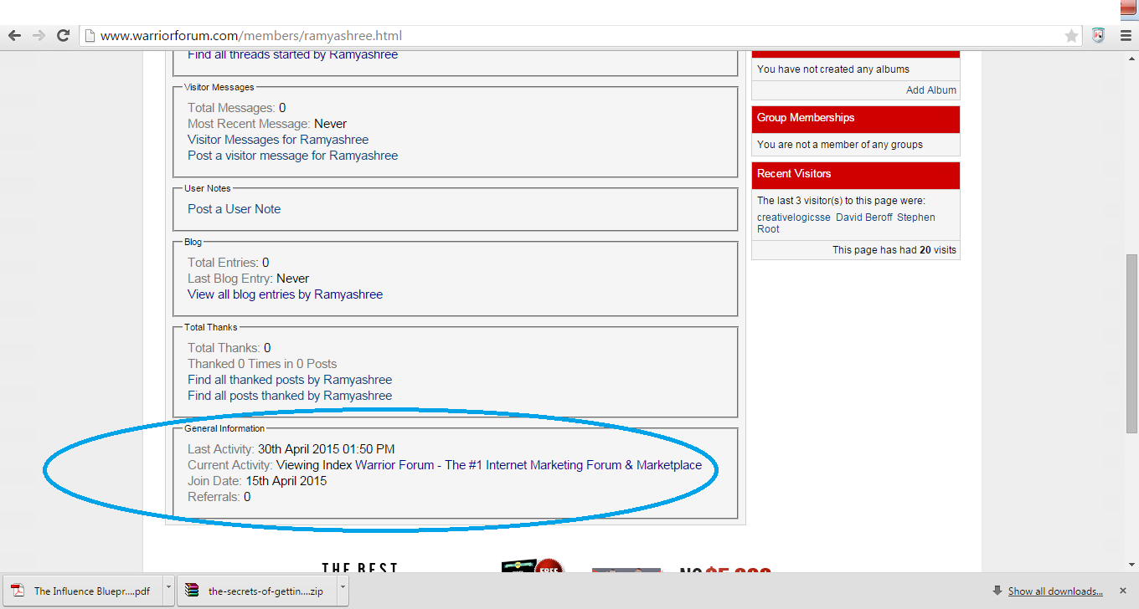Go back to the previous page
The height and width of the screenshot is (609, 1139).
(x=14, y=35)
